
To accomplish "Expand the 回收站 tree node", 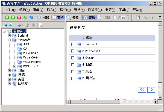I will point(9,84).
